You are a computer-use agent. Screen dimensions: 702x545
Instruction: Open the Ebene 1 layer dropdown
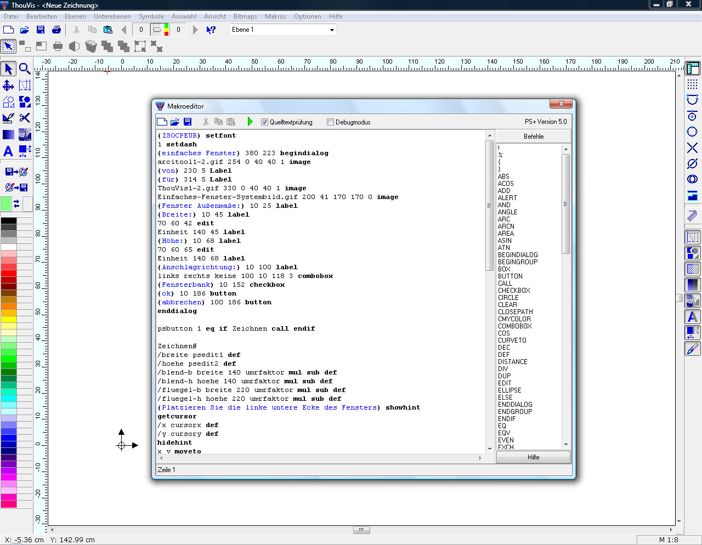pyautogui.click(x=332, y=30)
